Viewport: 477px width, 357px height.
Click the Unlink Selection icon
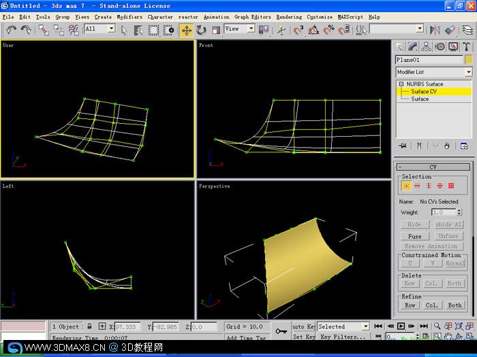tap(59, 30)
